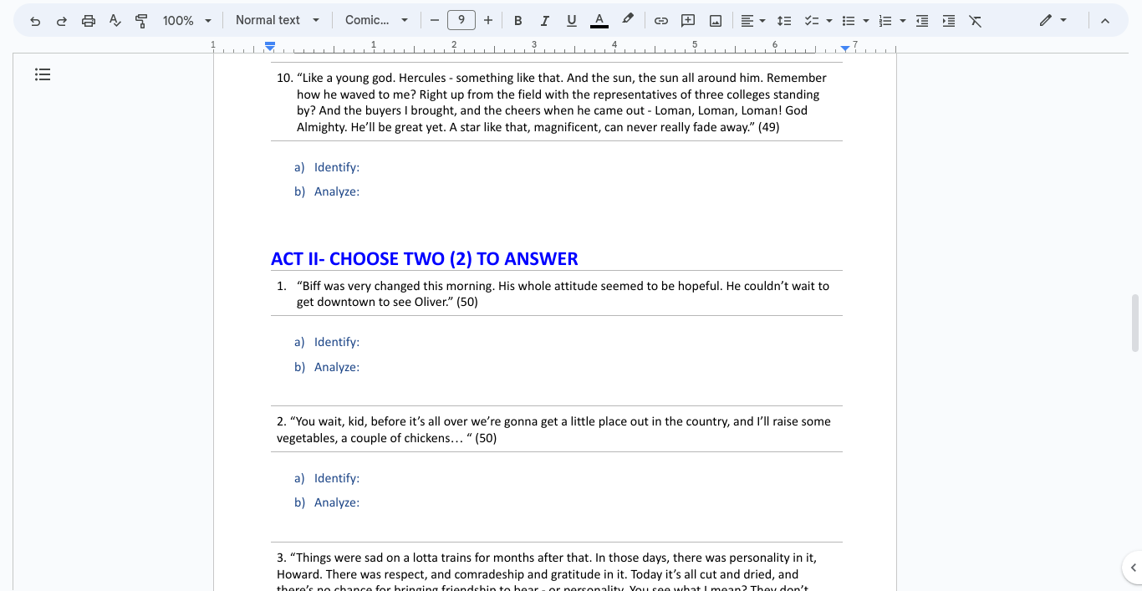The image size is (1142, 591).
Task: Run spelling and grammar check
Action: pos(115,21)
